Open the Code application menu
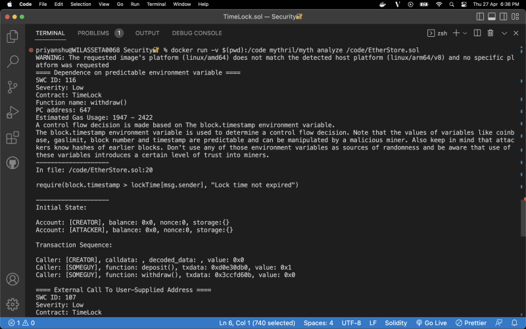Screen dimensions: 526x329 point(25,4)
